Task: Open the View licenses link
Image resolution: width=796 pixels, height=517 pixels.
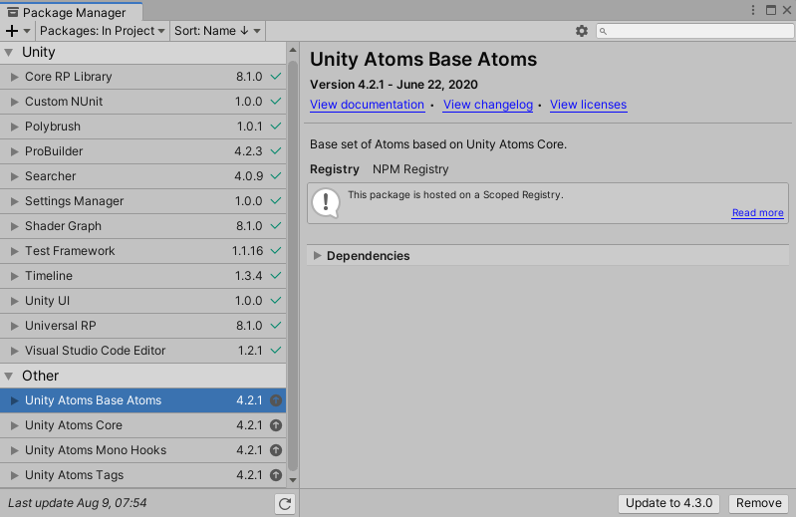Action: tap(589, 105)
